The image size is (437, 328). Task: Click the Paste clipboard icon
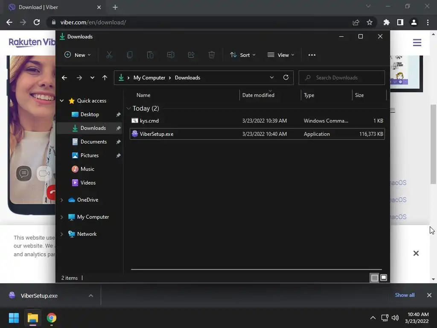pyautogui.click(x=150, y=55)
